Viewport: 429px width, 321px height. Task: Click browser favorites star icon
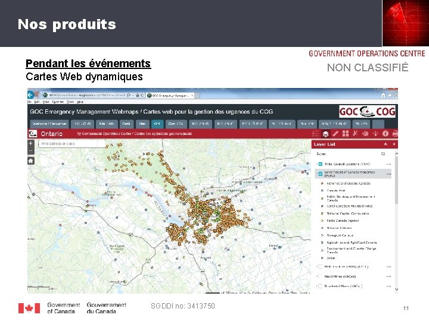tap(390, 95)
